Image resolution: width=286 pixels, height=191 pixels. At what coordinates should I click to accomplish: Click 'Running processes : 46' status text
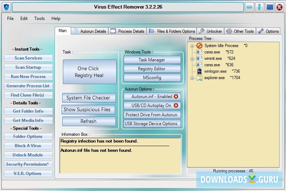233,171
